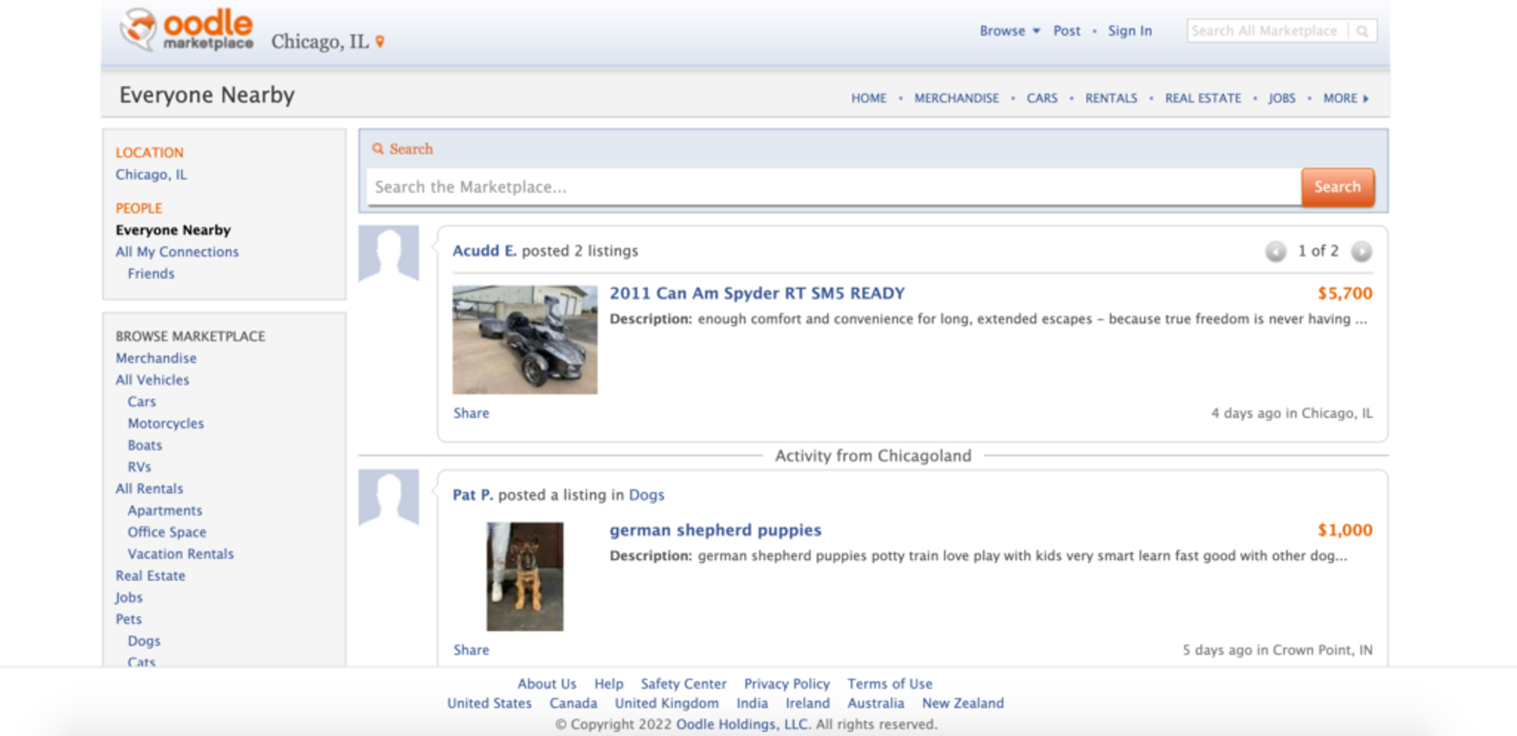Open 2011 Can Am Spyder listing title
Screen dimensions: 1517x736
coord(756,293)
